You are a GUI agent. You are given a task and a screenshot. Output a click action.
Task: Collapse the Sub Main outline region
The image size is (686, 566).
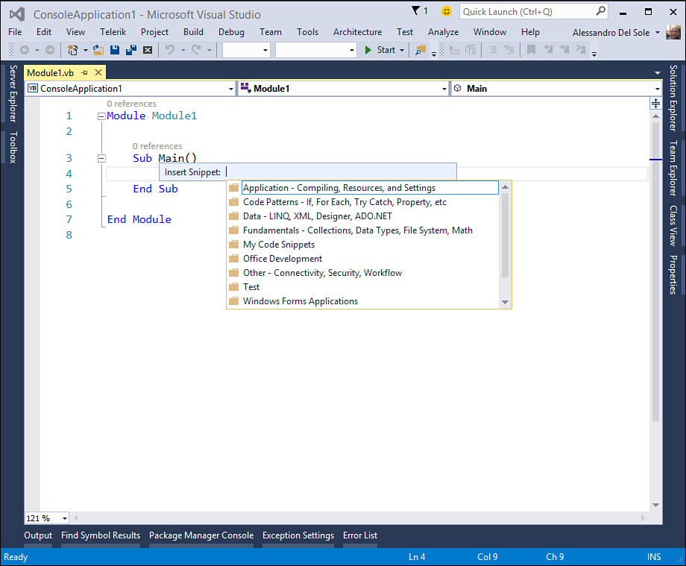pyautogui.click(x=101, y=158)
